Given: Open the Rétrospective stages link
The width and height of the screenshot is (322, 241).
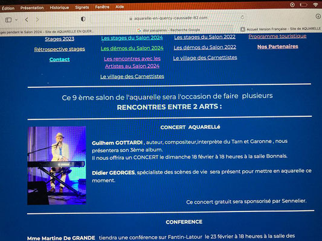Looking at the screenshot, I should (x=60, y=49).
